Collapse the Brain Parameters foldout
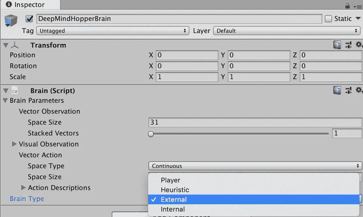 coord(5,101)
